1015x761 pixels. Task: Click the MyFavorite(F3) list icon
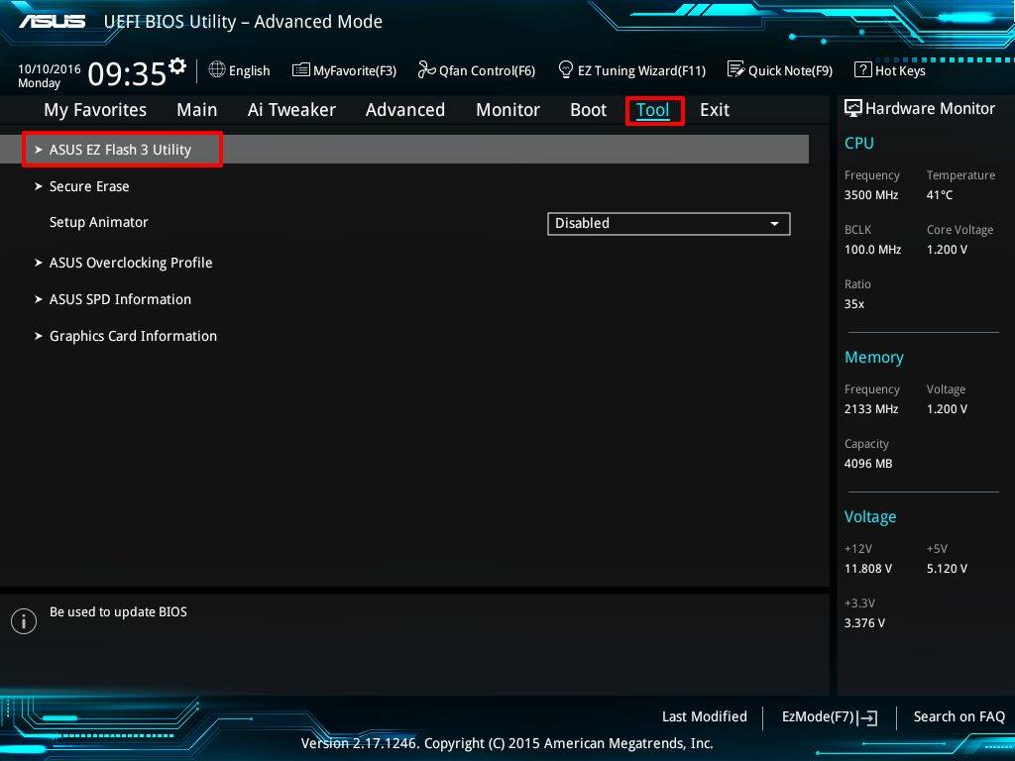click(x=301, y=70)
